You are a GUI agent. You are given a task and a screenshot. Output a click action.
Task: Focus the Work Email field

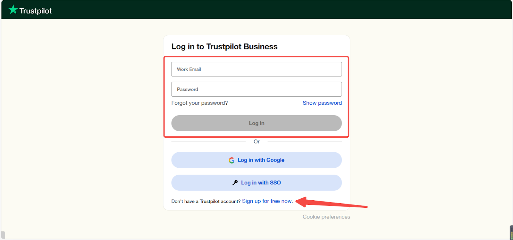[x=256, y=69]
